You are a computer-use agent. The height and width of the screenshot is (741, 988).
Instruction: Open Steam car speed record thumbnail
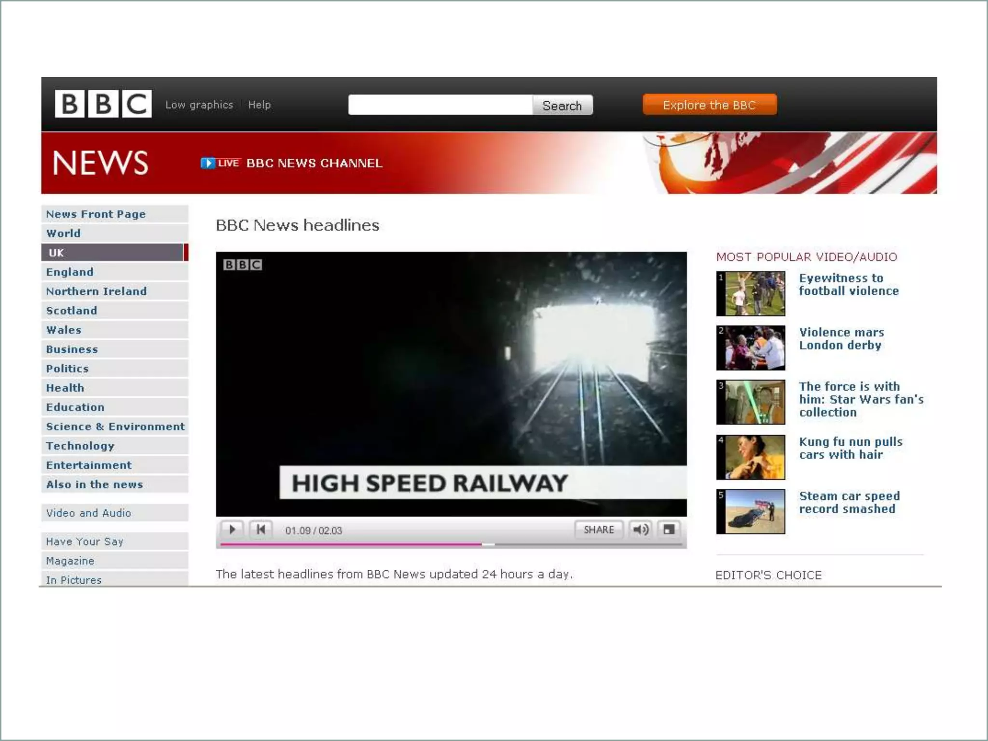point(751,511)
